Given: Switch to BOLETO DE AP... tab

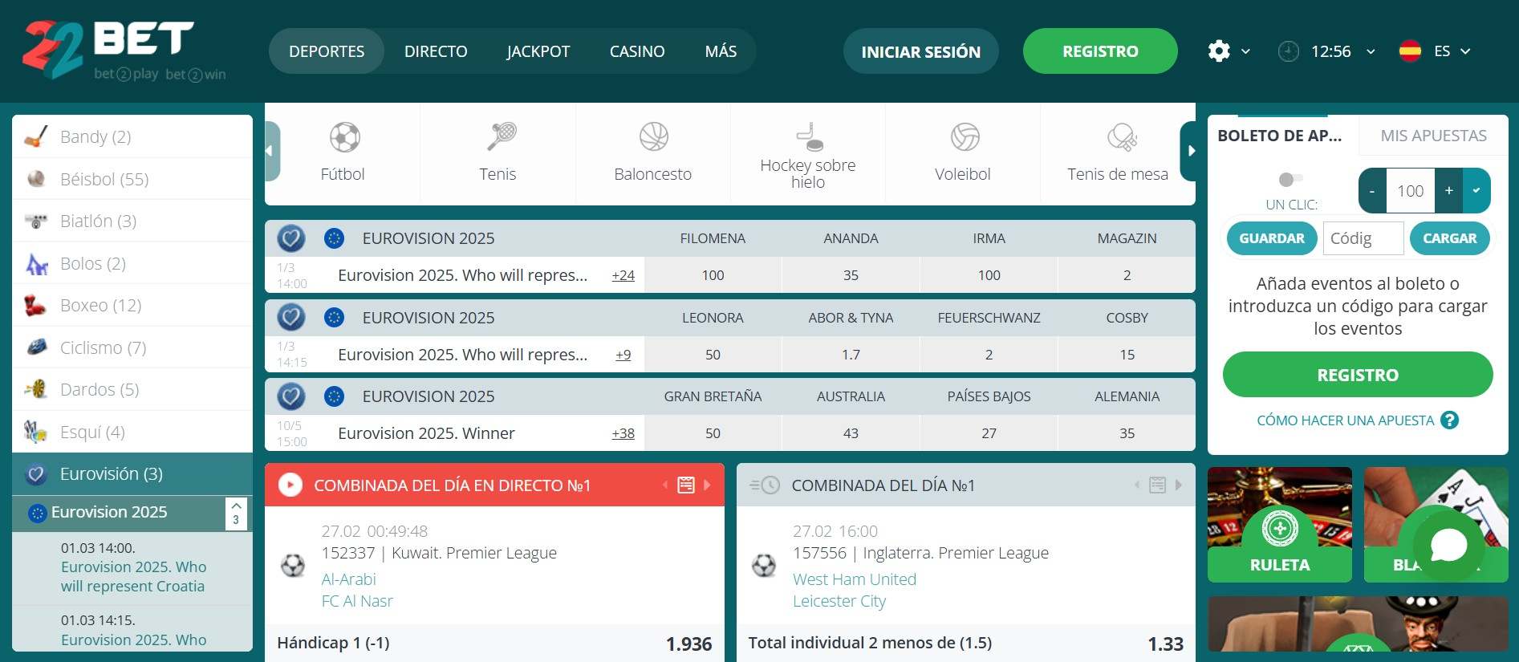Looking at the screenshot, I should 1280,136.
